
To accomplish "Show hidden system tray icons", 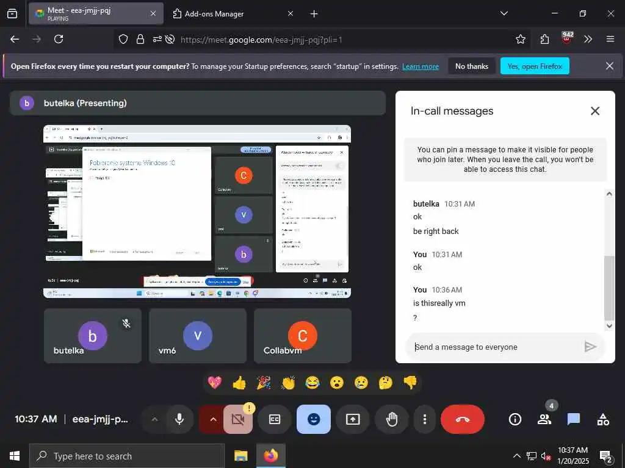I will tap(516, 456).
